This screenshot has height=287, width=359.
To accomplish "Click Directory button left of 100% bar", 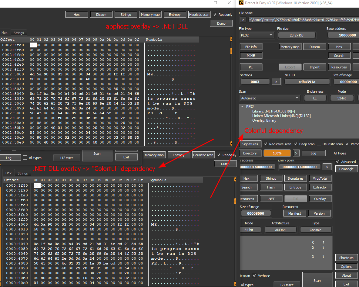I will click(250, 153).
